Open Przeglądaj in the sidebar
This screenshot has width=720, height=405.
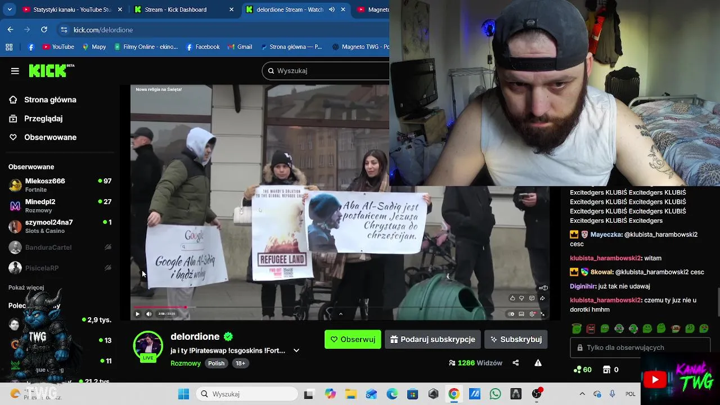click(x=43, y=119)
